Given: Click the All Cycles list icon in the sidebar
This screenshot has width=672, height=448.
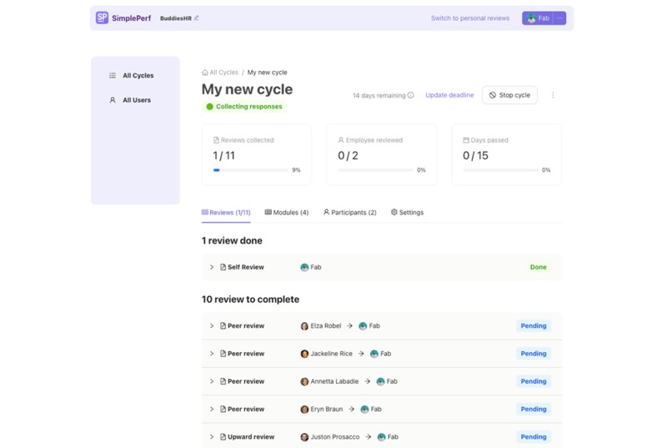Looking at the screenshot, I should [x=113, y=75].
